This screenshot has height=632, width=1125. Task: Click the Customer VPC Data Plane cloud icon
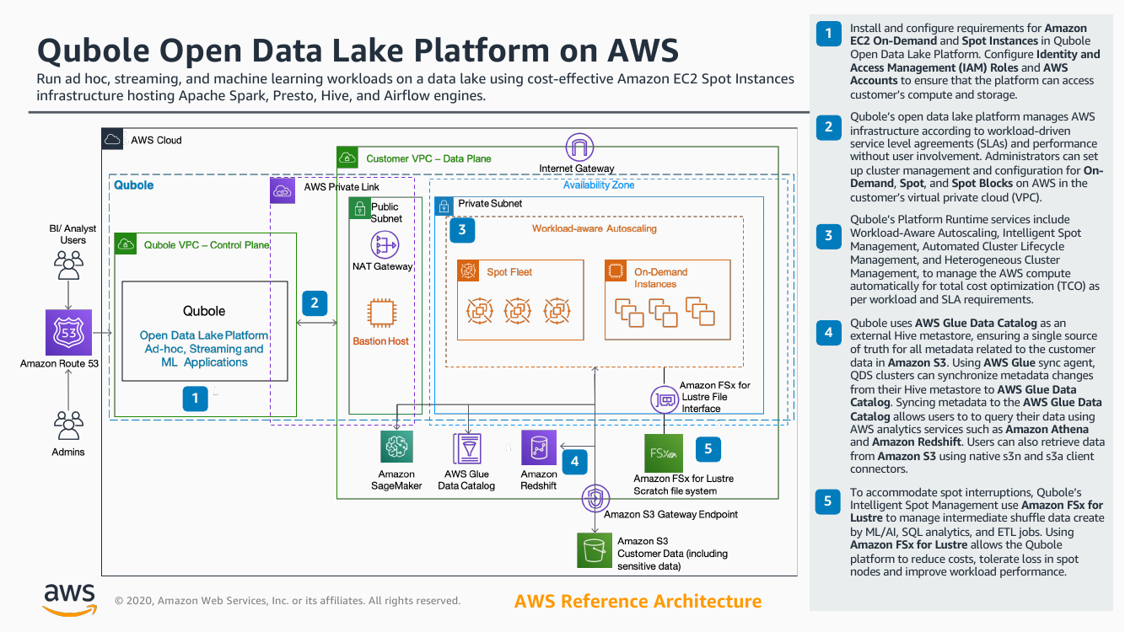[x=347, y=157]
